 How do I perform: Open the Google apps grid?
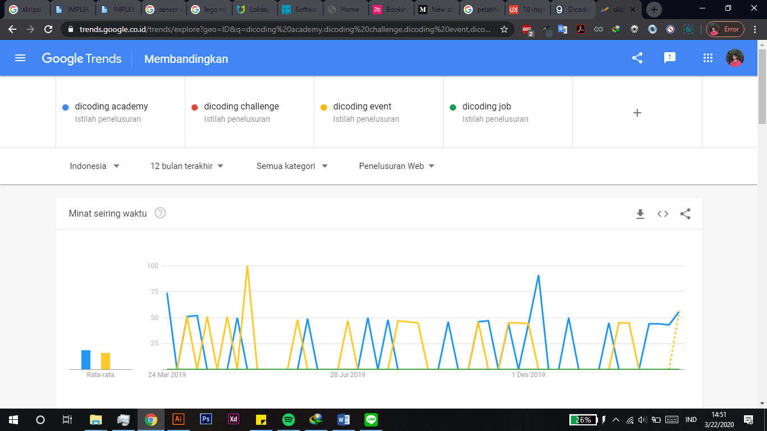707,58
